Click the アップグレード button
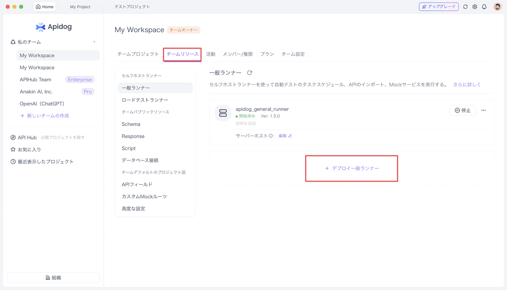Screen dimensions: 507x290 [439, 7]
